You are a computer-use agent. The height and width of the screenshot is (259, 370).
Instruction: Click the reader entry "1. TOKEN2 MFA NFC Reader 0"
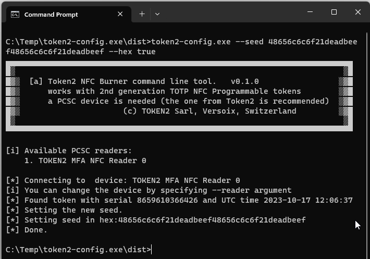pos(85,161)
